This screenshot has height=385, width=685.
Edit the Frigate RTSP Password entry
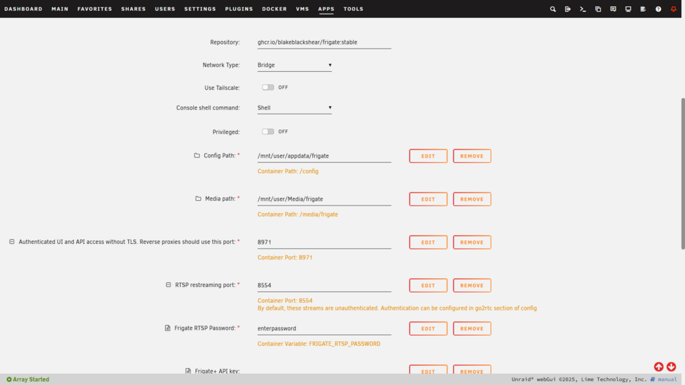click(428, 329)
